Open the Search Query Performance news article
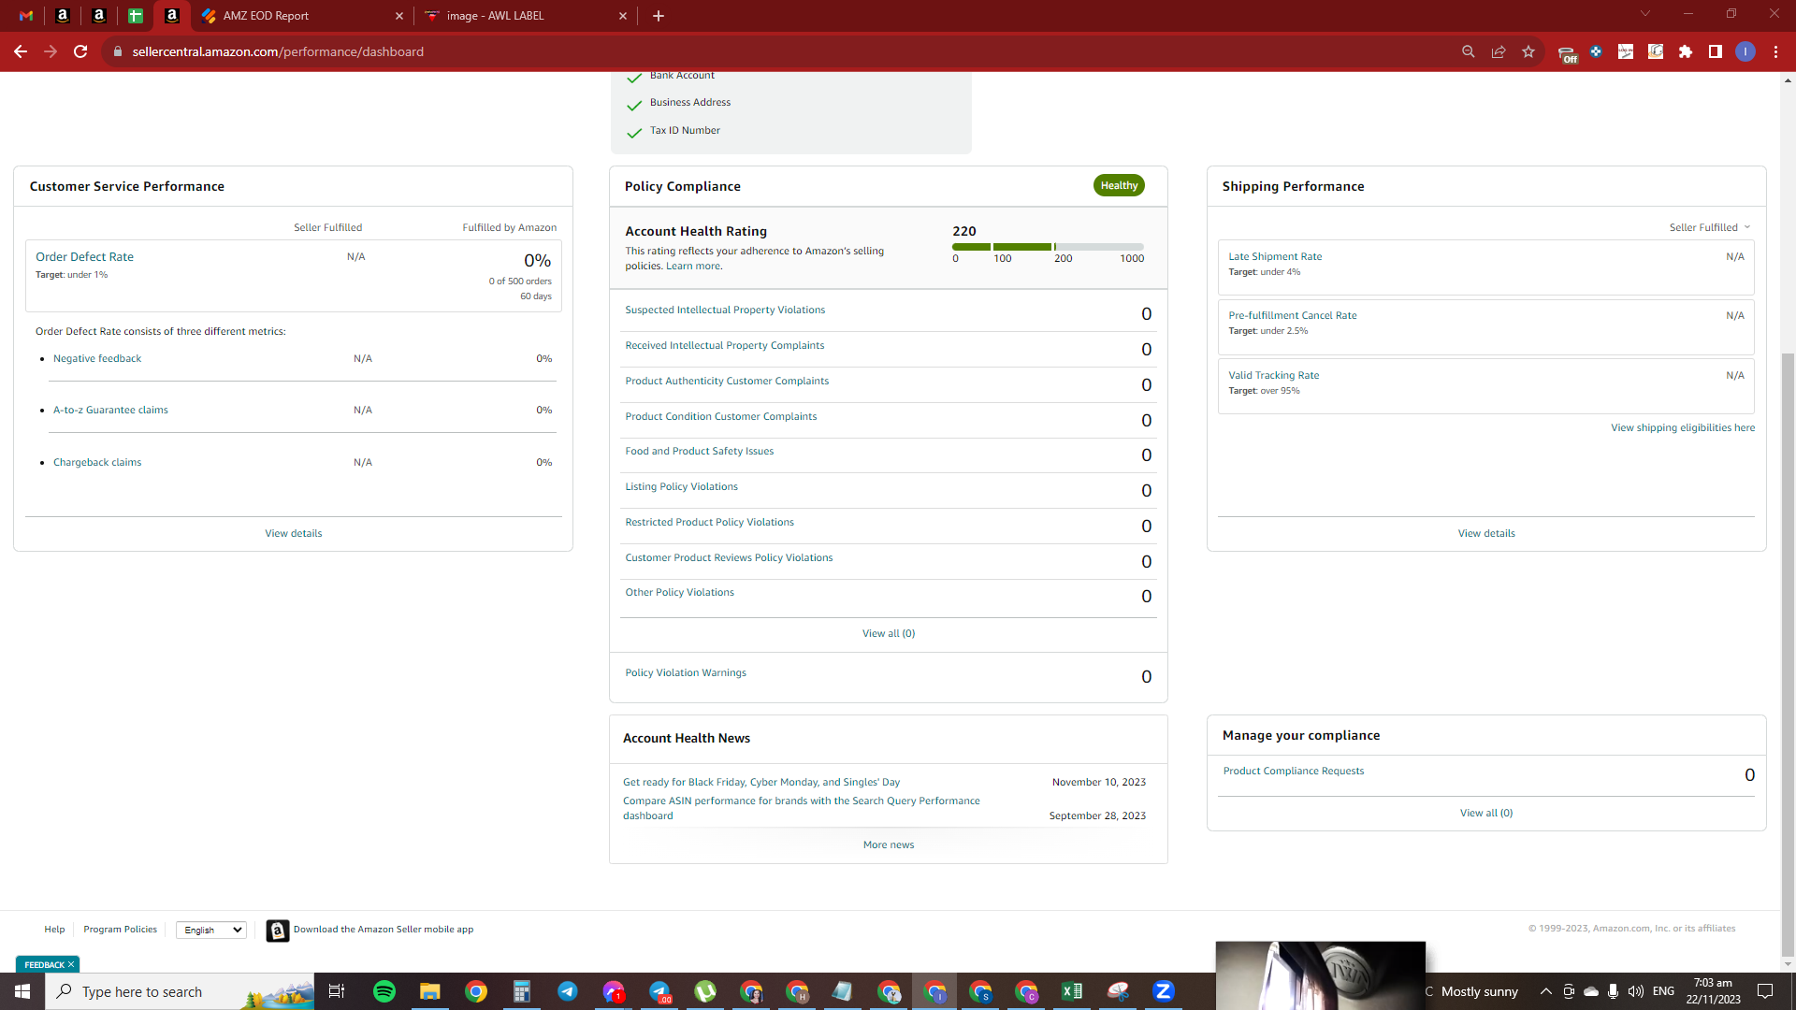 (802, 809)
